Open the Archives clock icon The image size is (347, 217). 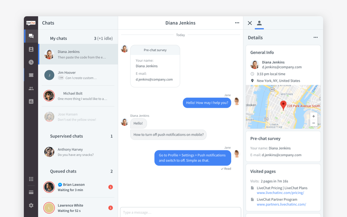31,62
